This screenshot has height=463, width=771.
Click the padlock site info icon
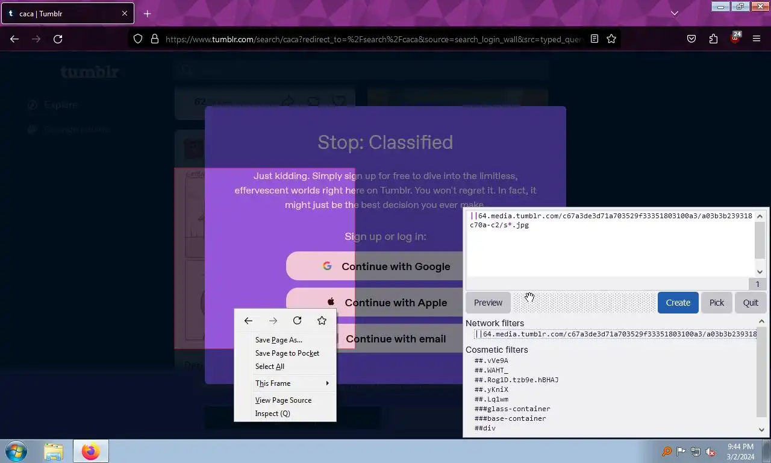click(155, 39)
